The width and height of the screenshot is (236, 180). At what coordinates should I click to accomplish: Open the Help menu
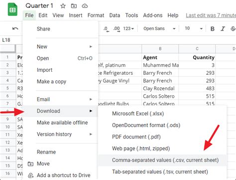(x=173, y=15)
